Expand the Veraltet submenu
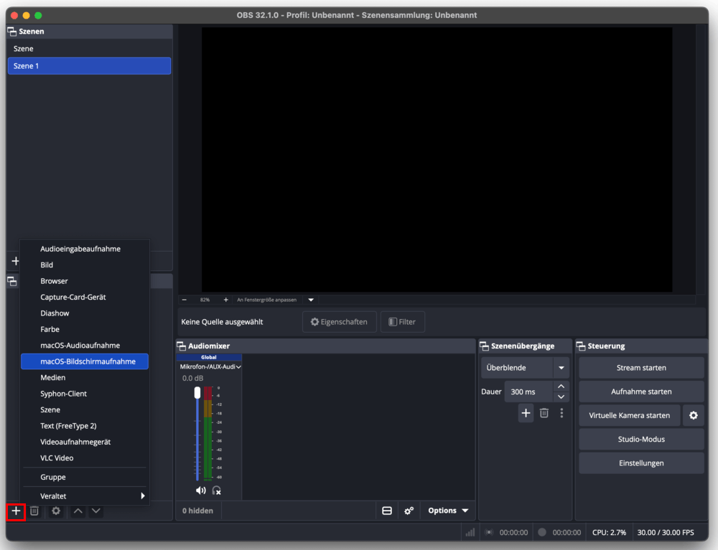Screen dimensions: 718x550 (x=85, y=496)
